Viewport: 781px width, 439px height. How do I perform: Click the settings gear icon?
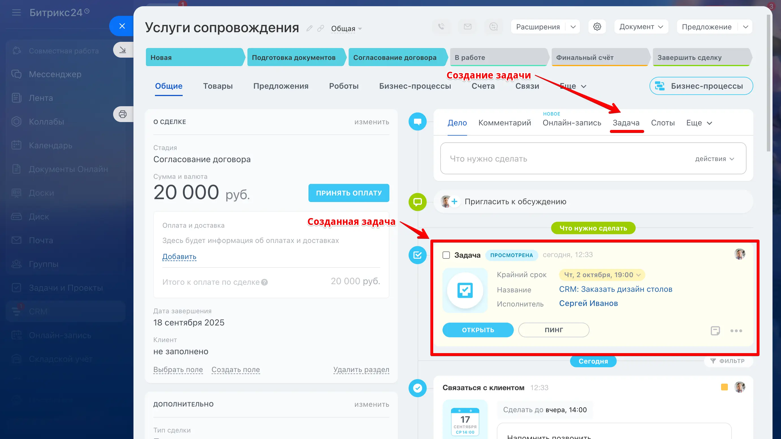coord(597,27)
